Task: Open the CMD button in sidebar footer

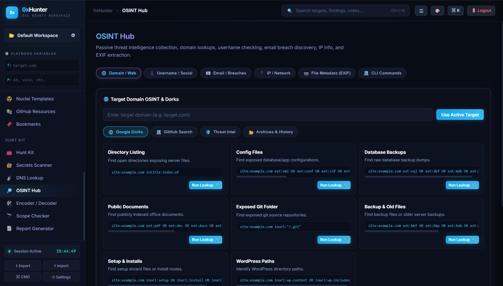Action: tap(23, 277)
